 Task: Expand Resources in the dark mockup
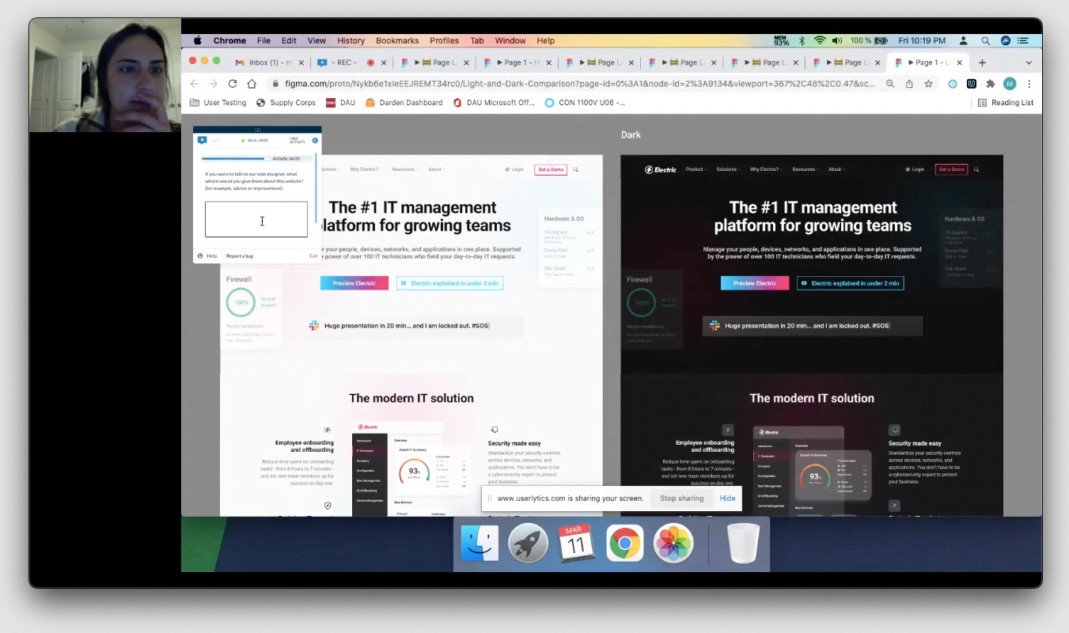[805, 169]
